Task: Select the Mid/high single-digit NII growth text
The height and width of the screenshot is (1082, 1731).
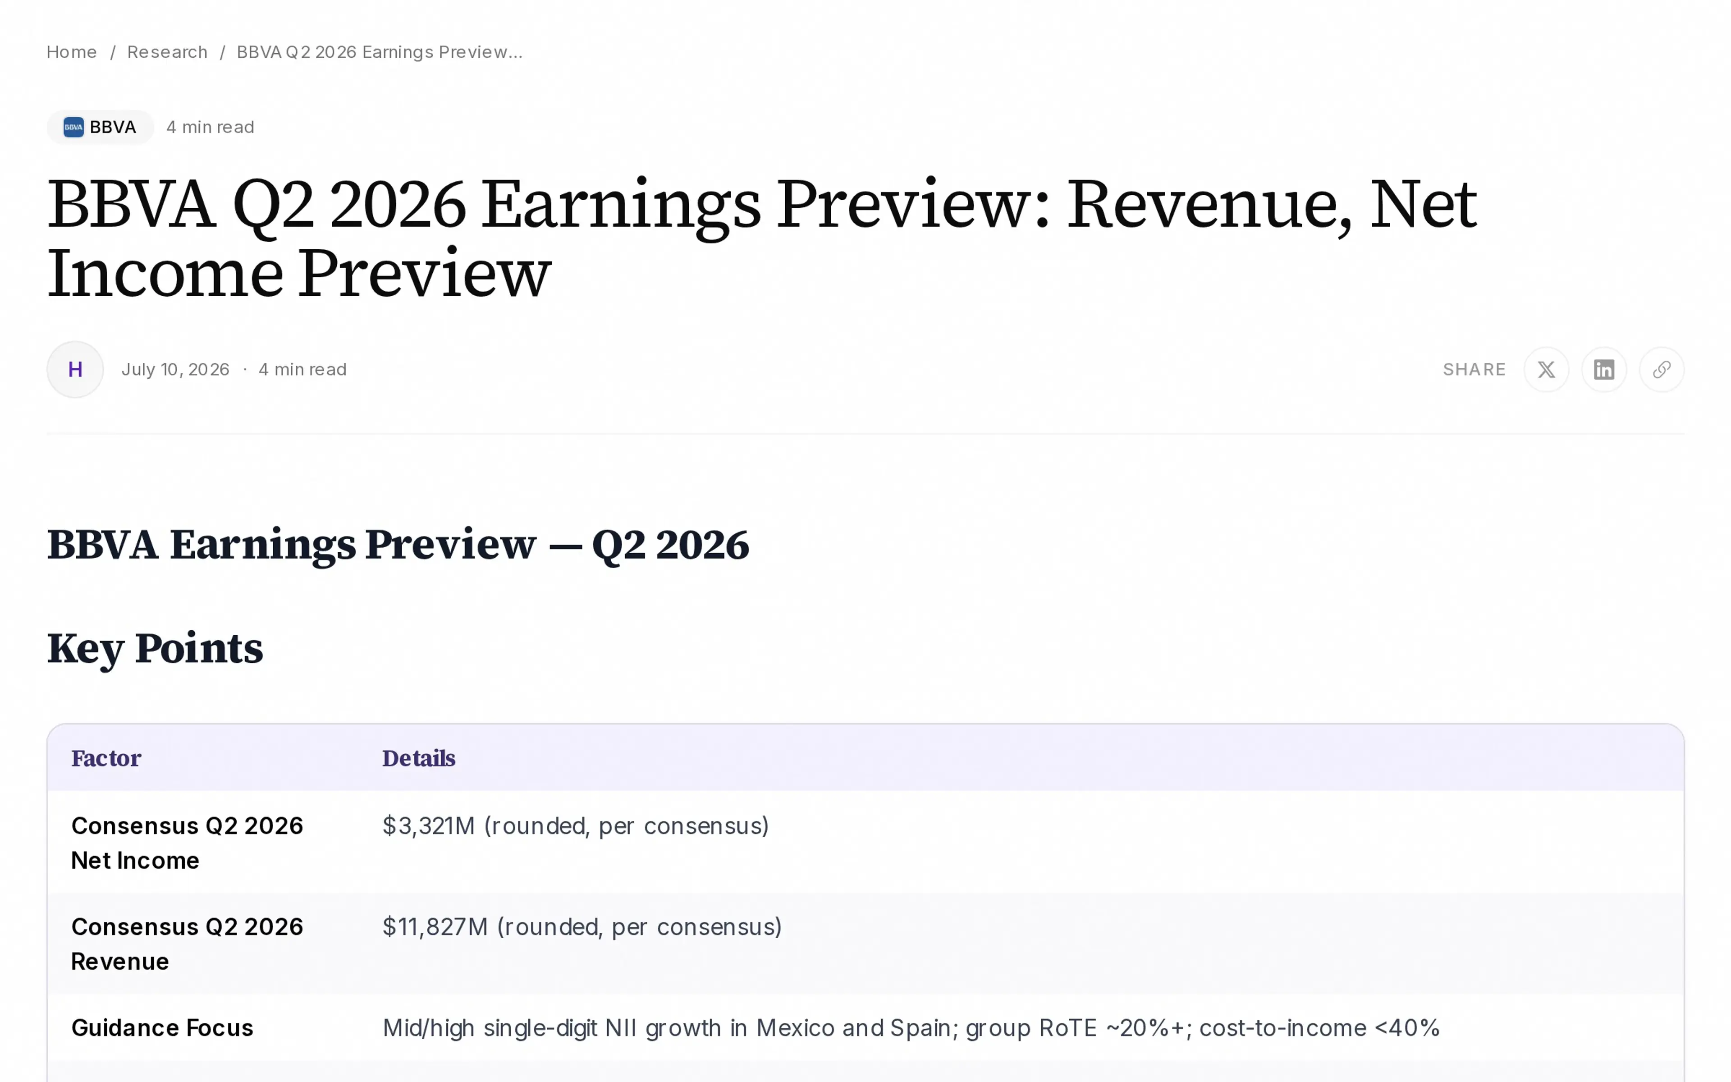Action: click(x=911, y=1027)
